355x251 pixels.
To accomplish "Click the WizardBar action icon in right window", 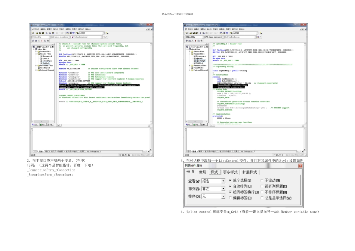I will tap(258, 37).
